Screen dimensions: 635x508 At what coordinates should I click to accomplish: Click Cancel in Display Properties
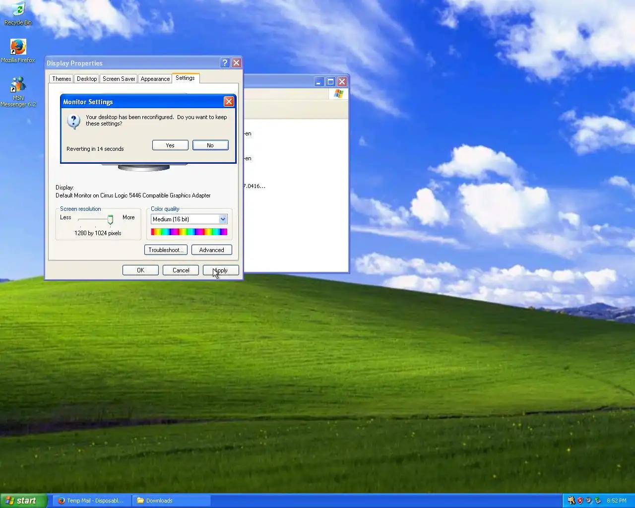181,270
